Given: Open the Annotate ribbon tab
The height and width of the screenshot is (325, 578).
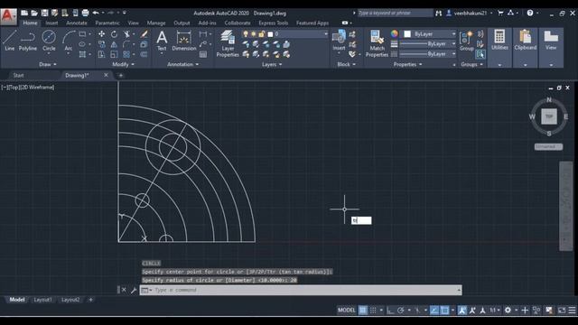Looking at the screenshot, I should pyautogui.click(x=77, y=23).
